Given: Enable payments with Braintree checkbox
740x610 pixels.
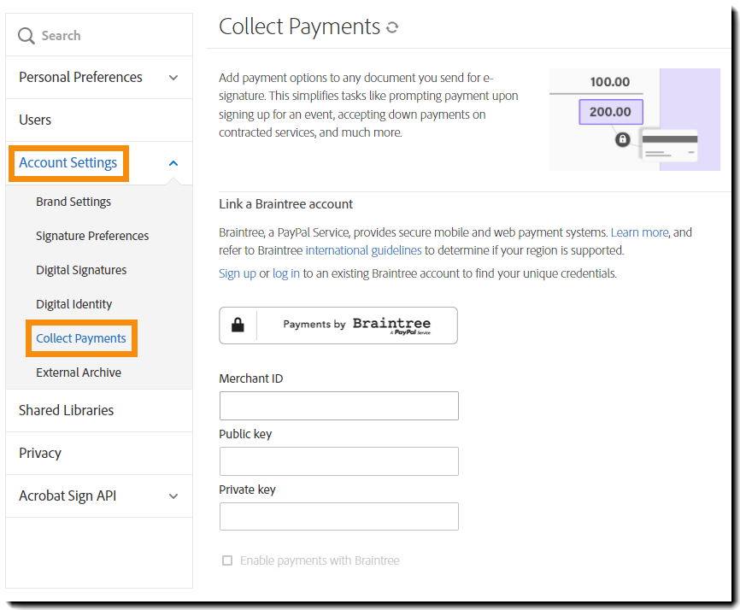Looking at the screenshot, I should (x=227, y=560).
